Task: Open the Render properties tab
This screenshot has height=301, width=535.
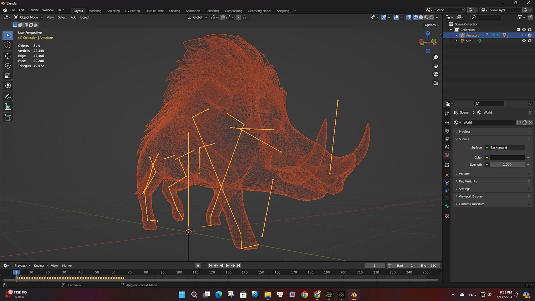Action: click(447, 123)
